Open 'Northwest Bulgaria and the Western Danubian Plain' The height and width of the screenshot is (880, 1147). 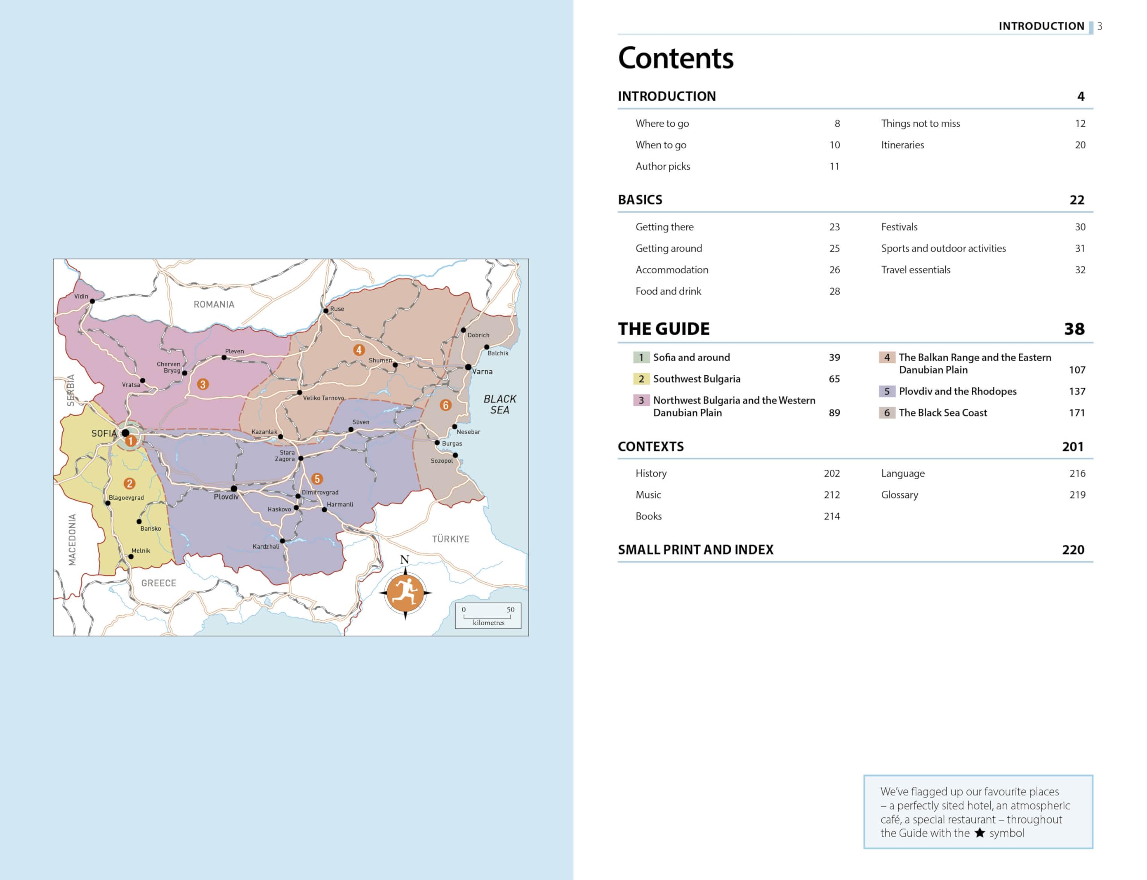pos(734,407)
